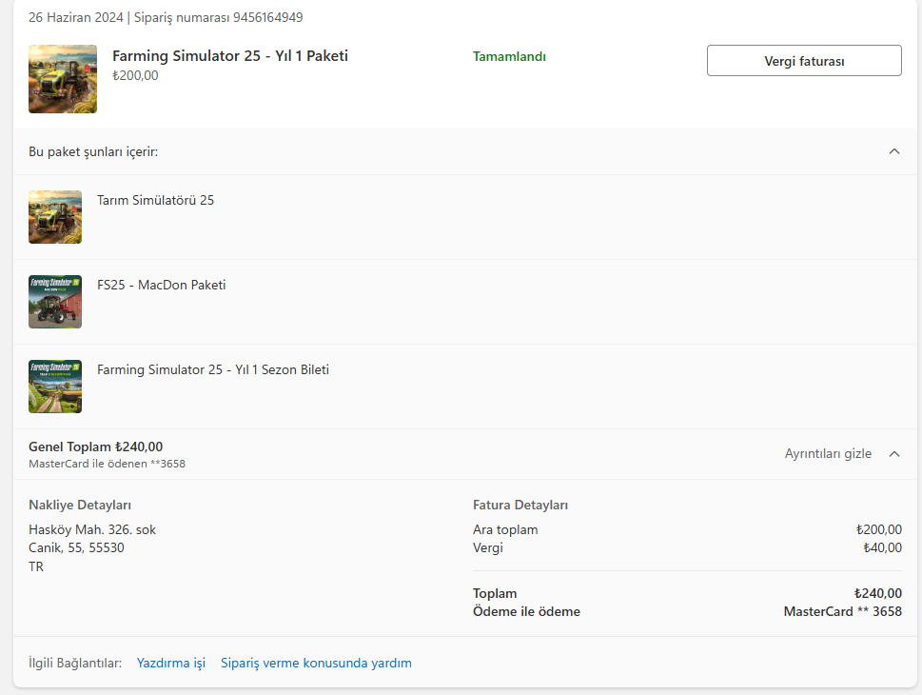Select the order number 9456164949 text

268,18
